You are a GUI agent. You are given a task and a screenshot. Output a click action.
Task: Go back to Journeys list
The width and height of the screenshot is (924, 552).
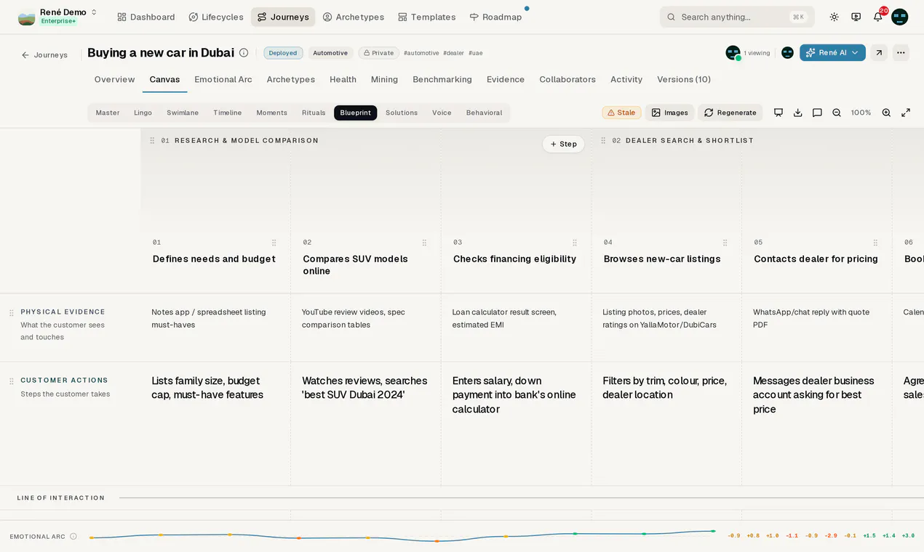point(44,55)
